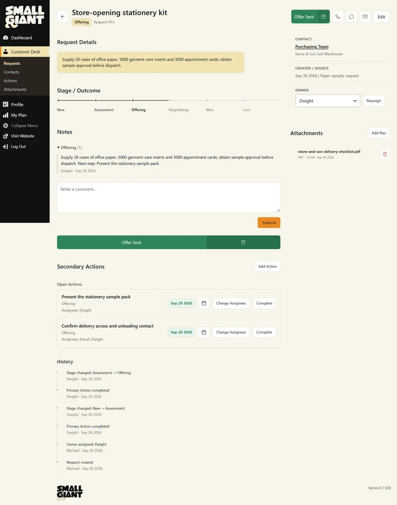Click top Offer Sent button
The height and width of the screenshot is (505, 397).
pos(304,17)
